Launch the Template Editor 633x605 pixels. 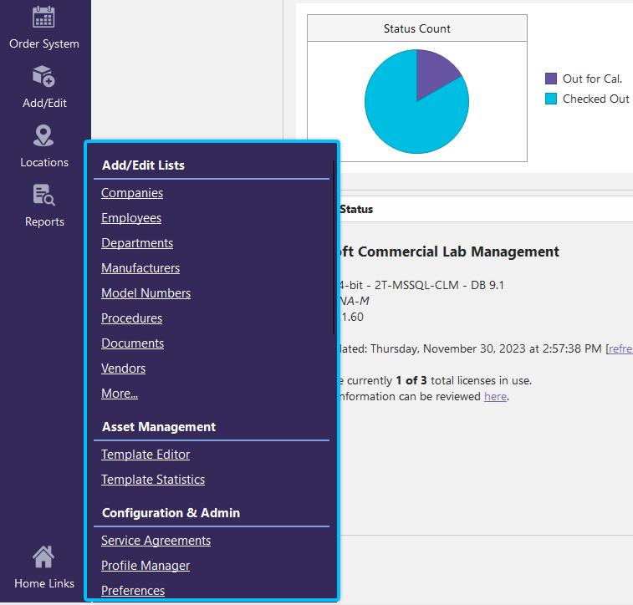pos(145,455)
